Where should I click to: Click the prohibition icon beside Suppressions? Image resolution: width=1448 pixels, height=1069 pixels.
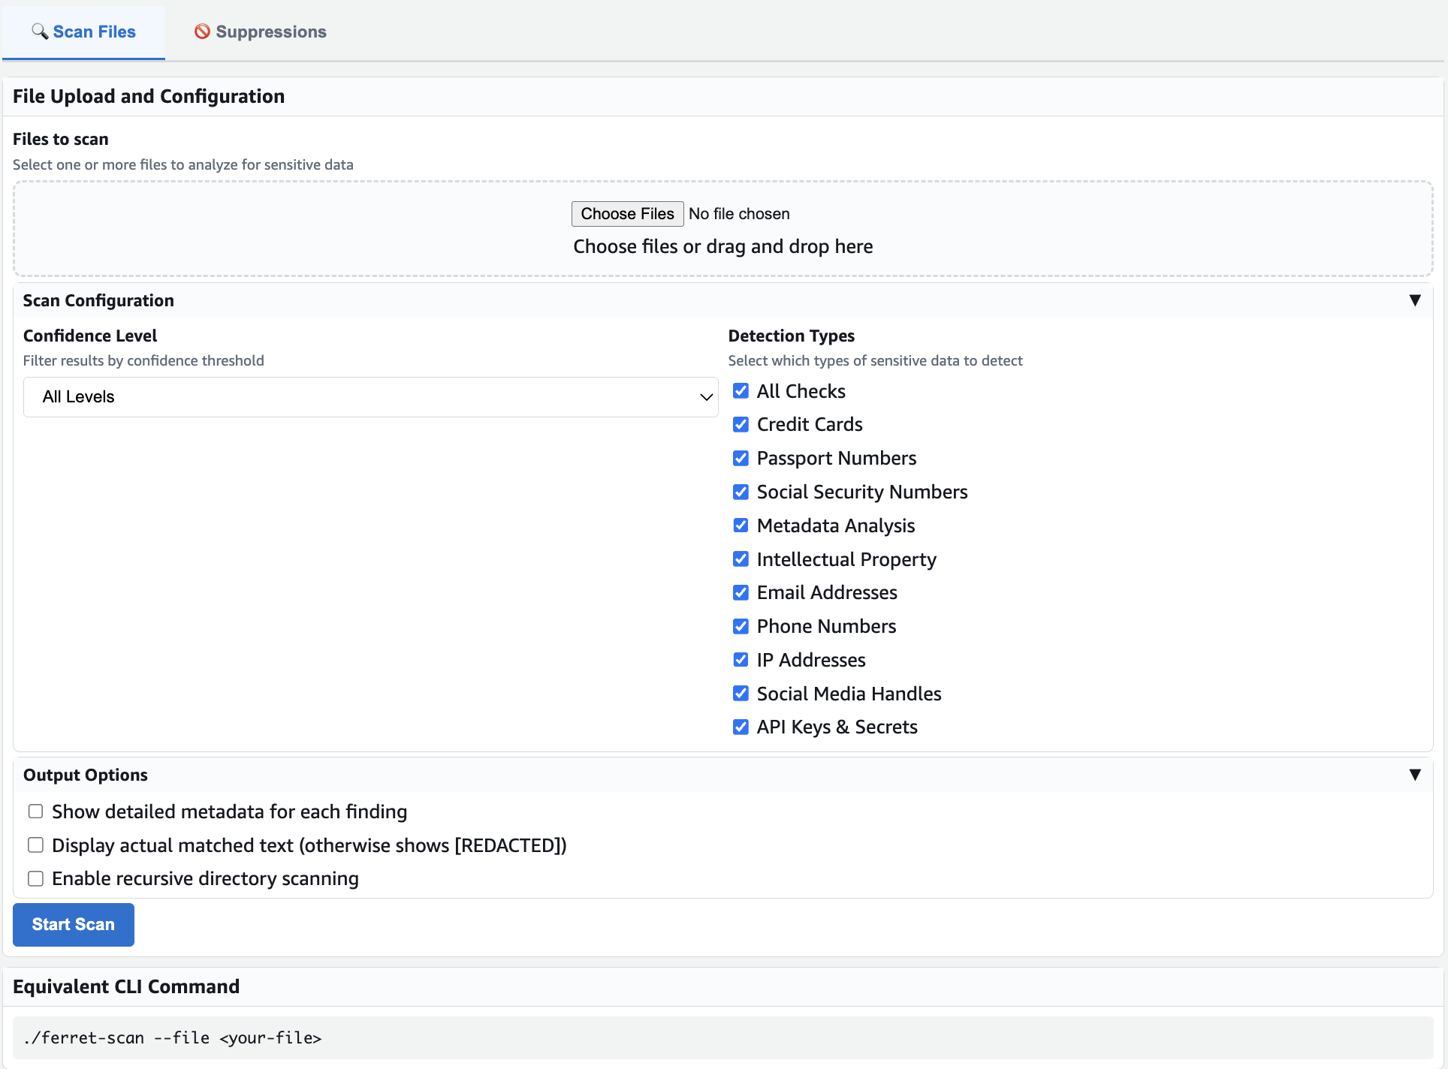point(202,32)
